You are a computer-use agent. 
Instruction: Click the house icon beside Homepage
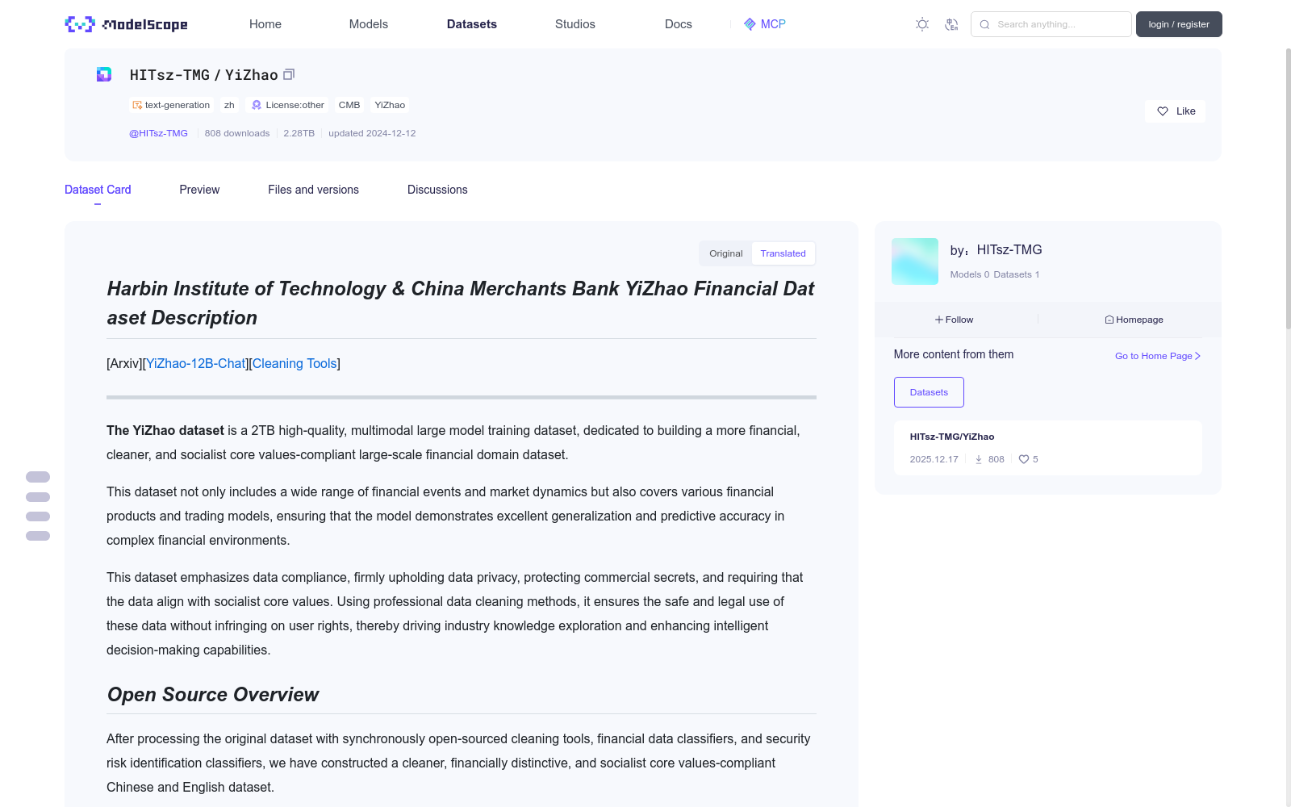coord(1109,320)
